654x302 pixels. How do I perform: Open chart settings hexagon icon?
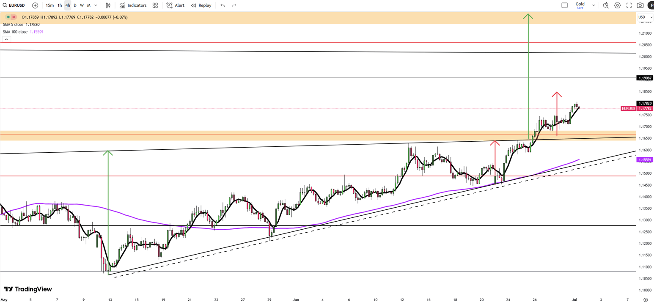[x=618, y=5]
